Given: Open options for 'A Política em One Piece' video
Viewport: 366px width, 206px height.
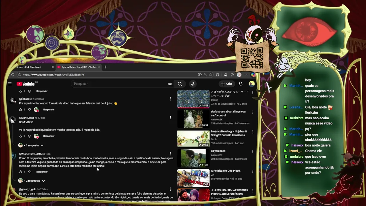Looking at the screenshot, I should (x=253, y=171).
